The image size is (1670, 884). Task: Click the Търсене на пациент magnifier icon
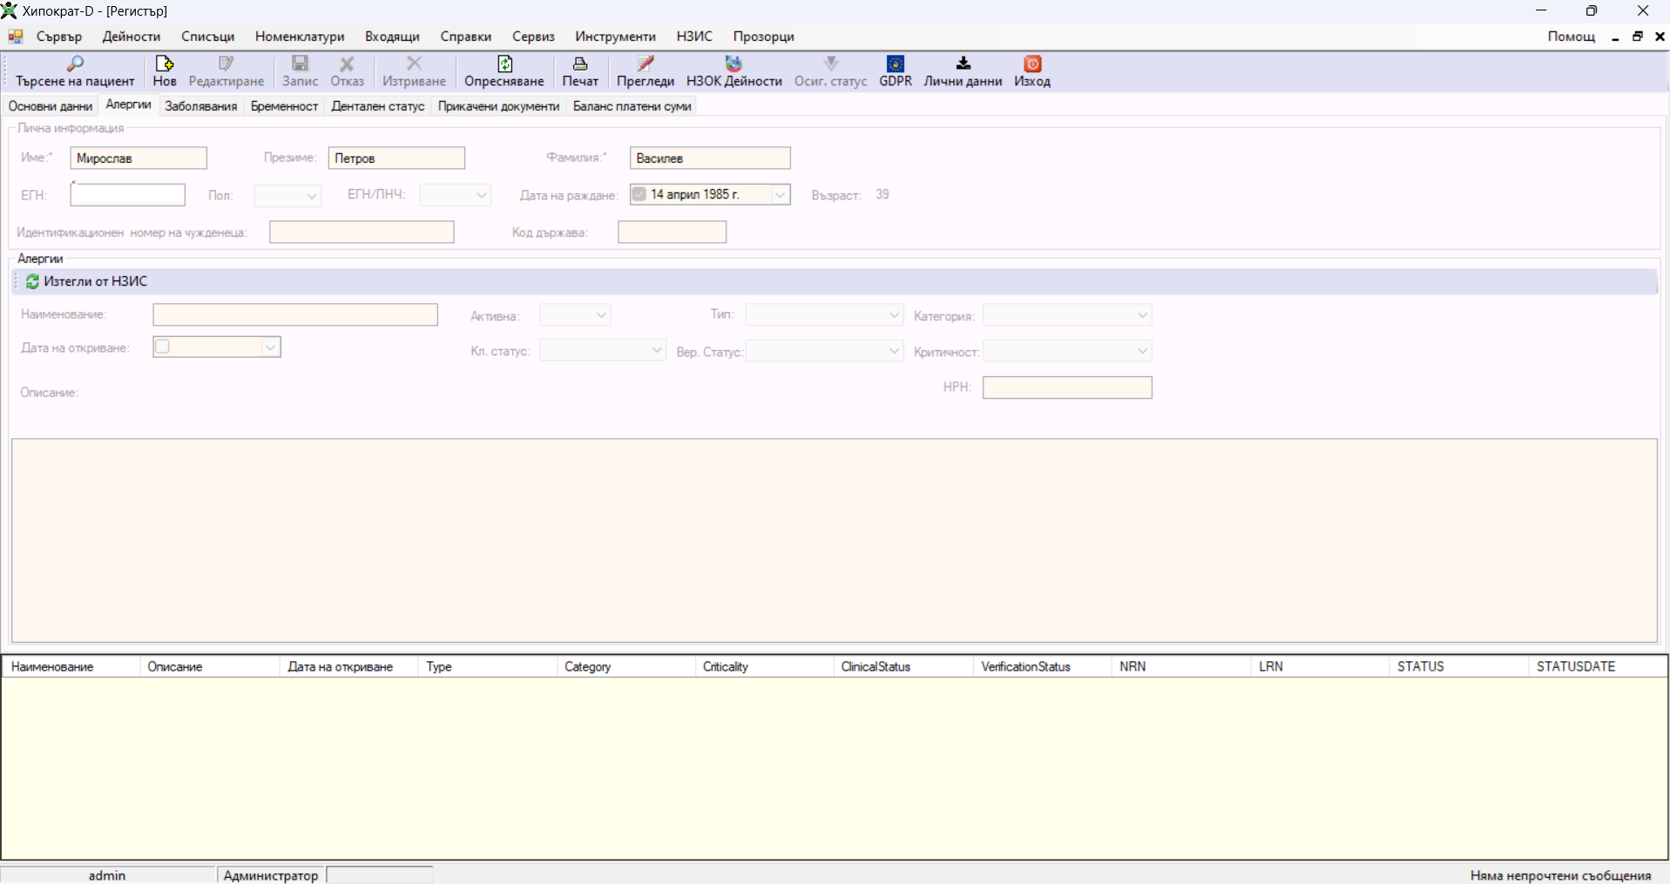75,64
